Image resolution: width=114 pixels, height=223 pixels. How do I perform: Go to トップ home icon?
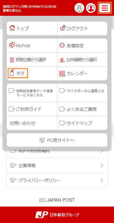pyautogui.click(x=12, y=28)
